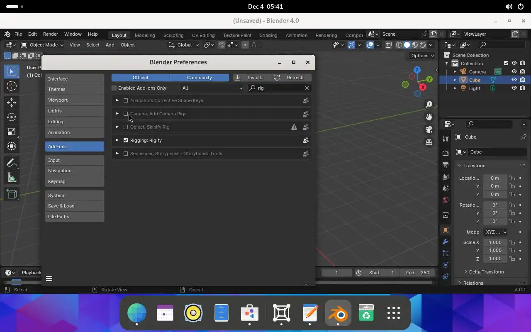Image resolution: width=531 pixels, height=332 pixels.
Task: Open the Object properties tab (orange square)
Action: point(446,230)
